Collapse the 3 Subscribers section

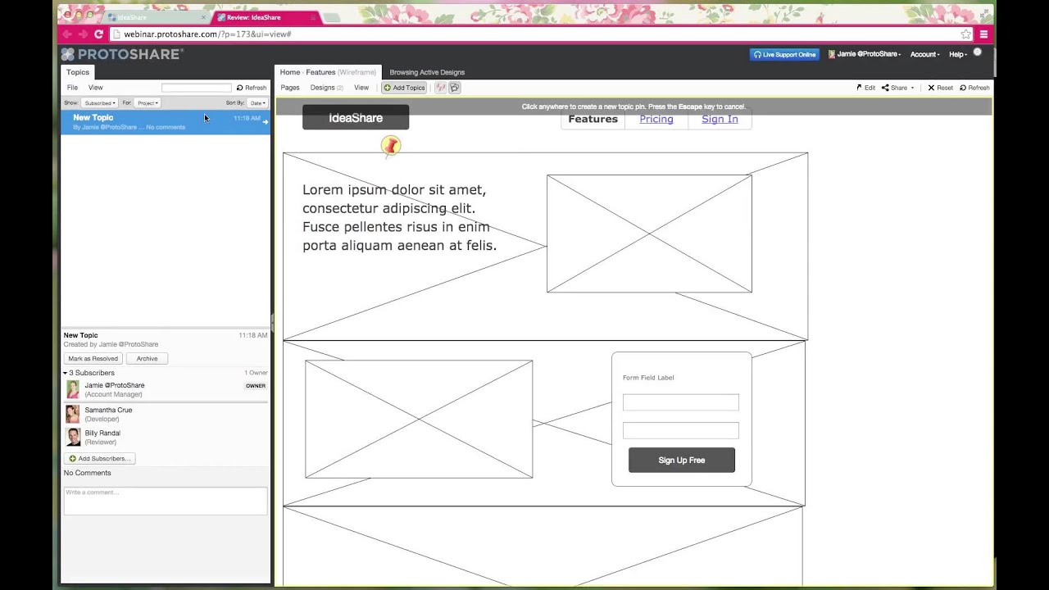pos(66,373)
